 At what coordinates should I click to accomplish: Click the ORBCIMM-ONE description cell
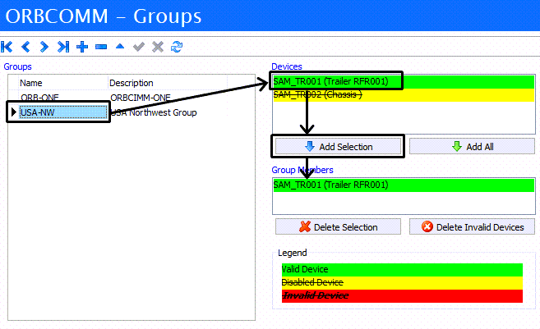141,98
